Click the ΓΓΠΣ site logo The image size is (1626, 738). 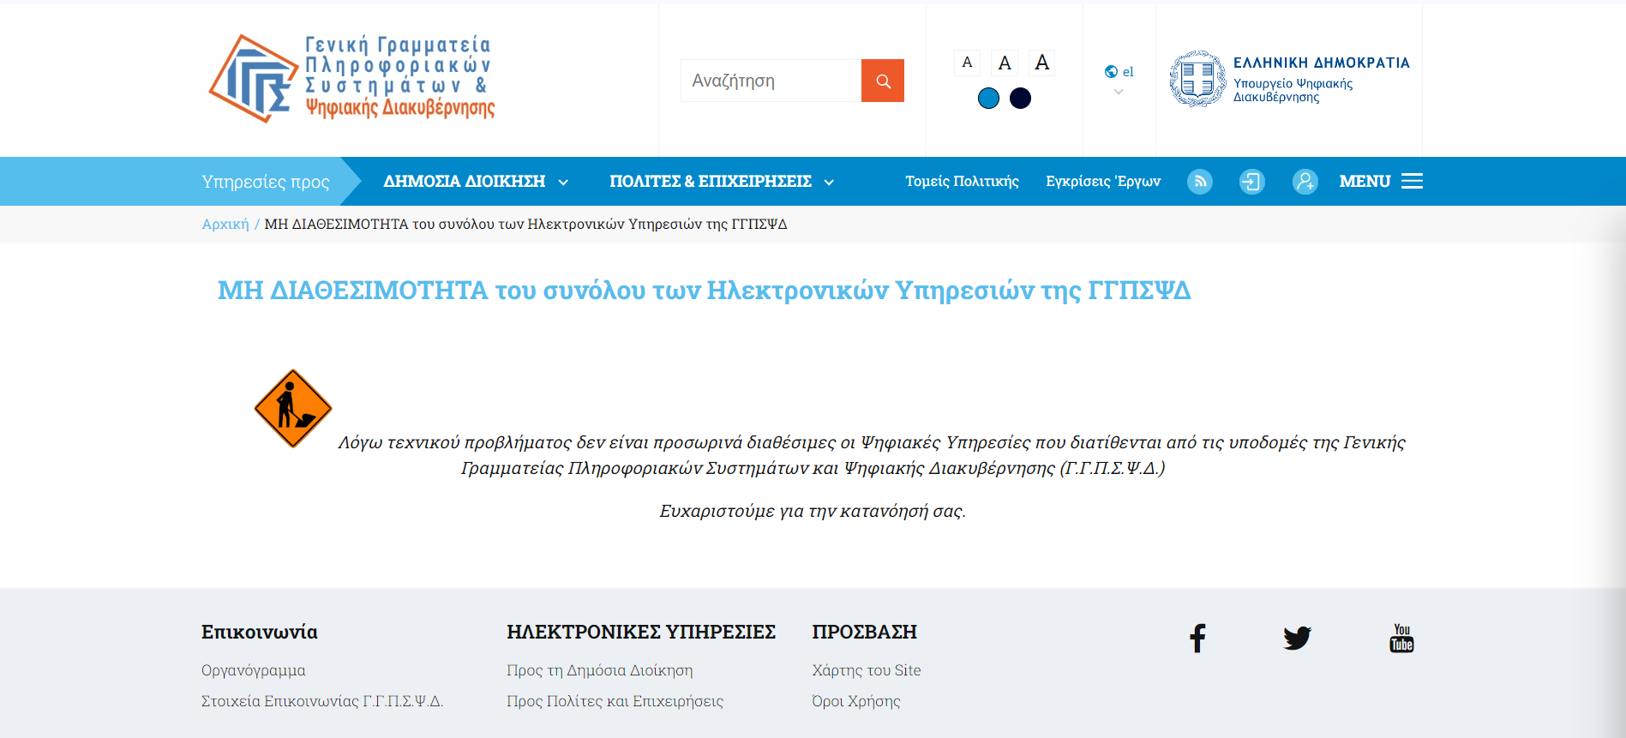(352, 79)
